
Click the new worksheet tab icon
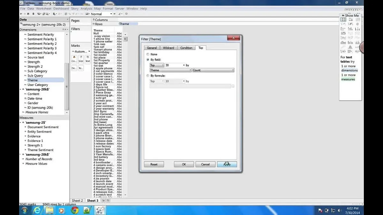click(x=103, y=201)
